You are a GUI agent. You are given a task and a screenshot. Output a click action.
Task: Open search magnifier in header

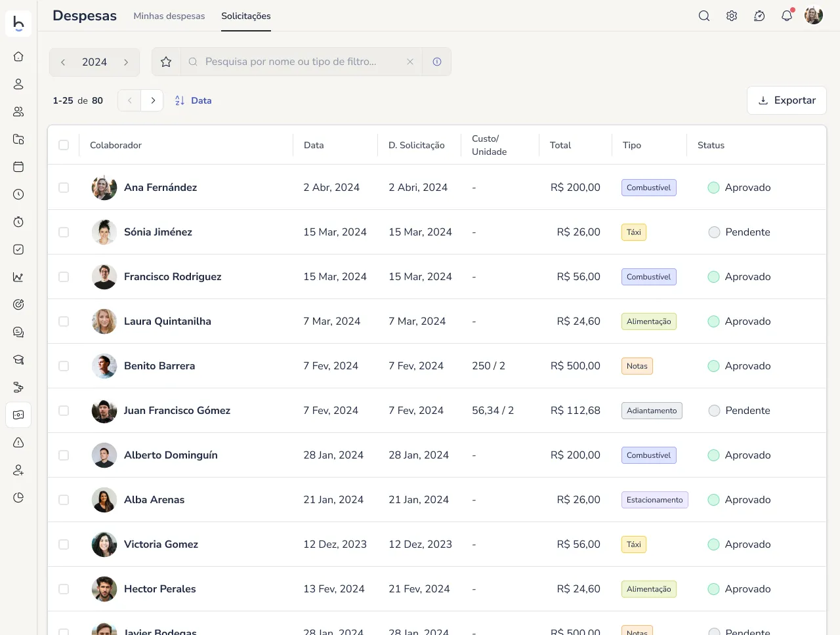tap(704, 16)
